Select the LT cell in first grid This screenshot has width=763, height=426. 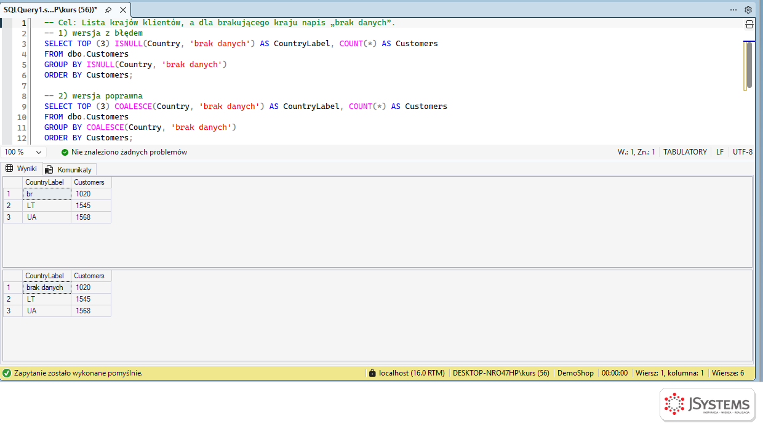47,206
